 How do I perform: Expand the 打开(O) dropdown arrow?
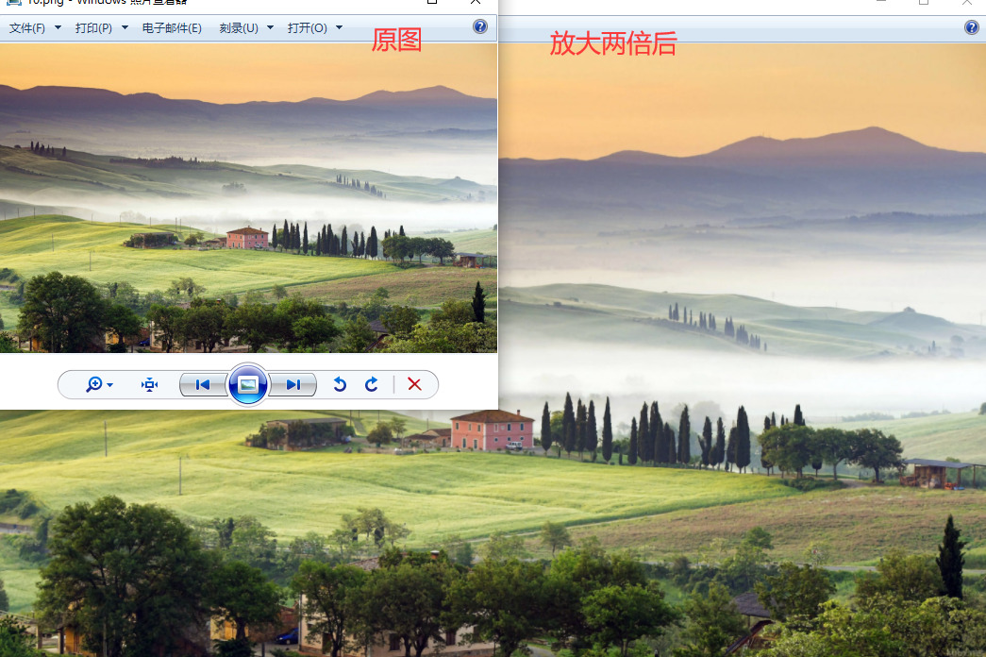coord(339,27)
